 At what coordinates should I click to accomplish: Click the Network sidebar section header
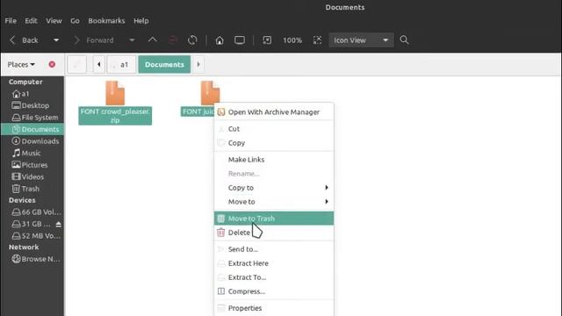pos(24,248)
